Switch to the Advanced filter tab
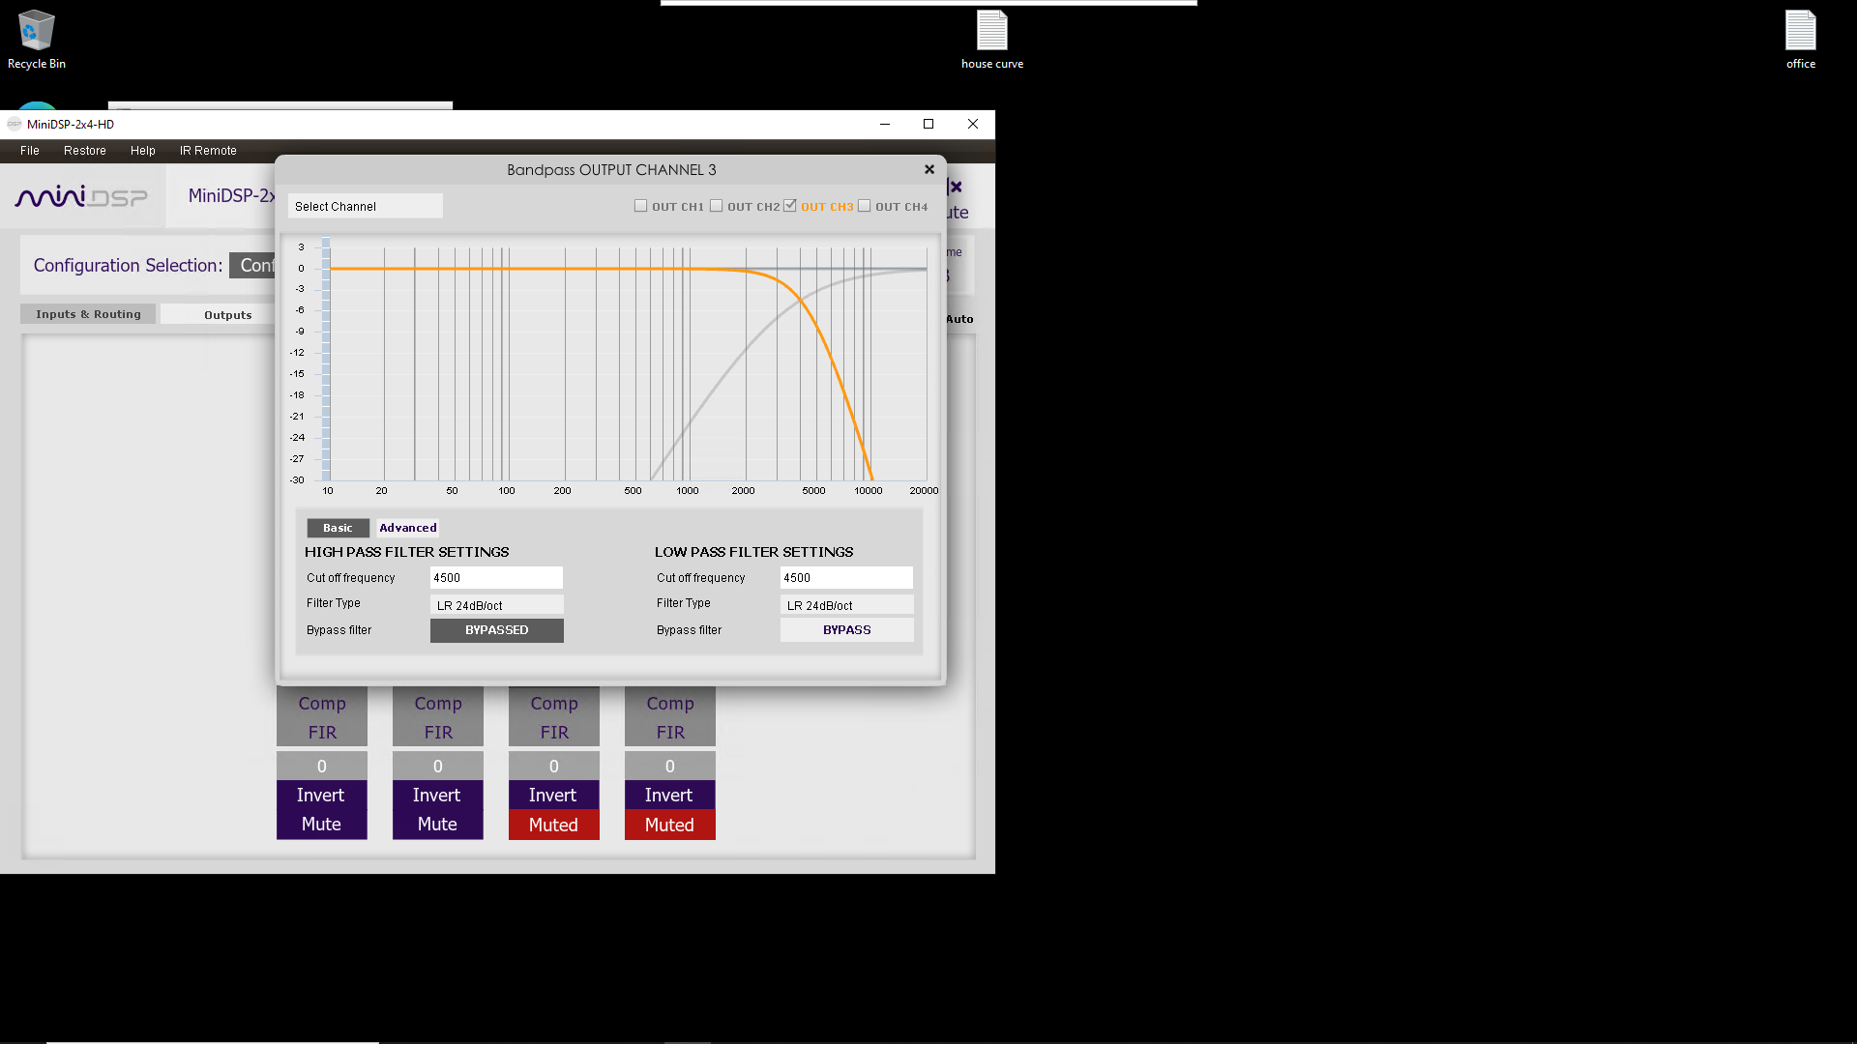1857x1044 pixels. pos(407,528)
